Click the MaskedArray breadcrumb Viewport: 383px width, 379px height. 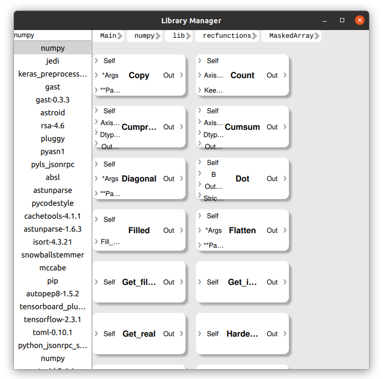(x=292, y=36)
